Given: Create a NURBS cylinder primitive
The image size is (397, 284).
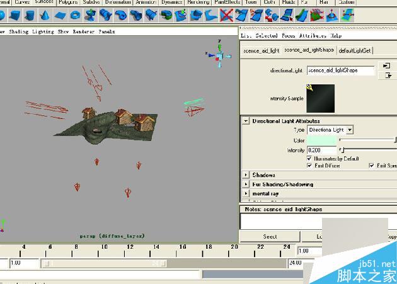Looking at the screenshot, I should tap(30, 15).
